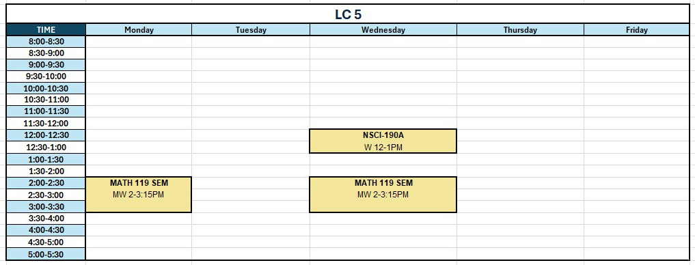695x265 pixels.
Task: Select the Monday column header
Action: [x=139, y=29]
